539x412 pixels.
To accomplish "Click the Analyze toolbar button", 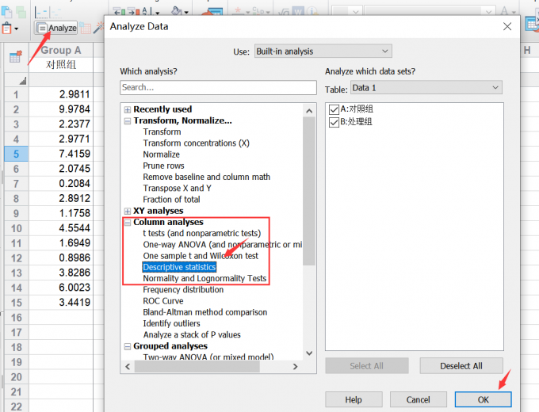I will click(56, 28).
